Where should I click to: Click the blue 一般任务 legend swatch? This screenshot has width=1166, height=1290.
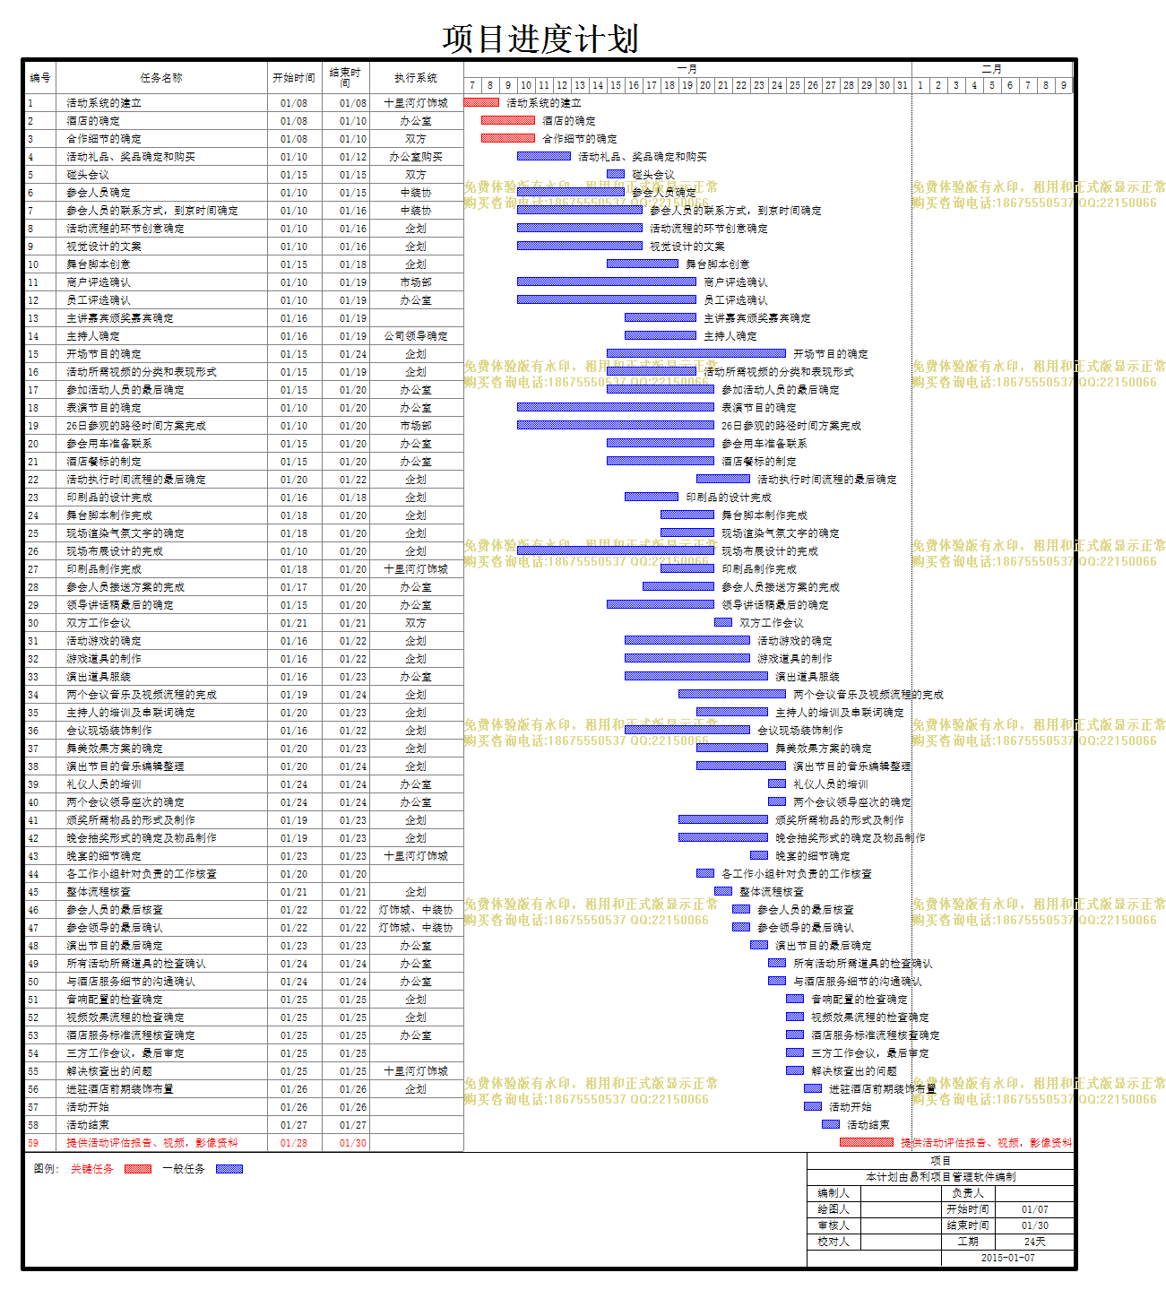pyautogui.click(x=229, y=1169)
